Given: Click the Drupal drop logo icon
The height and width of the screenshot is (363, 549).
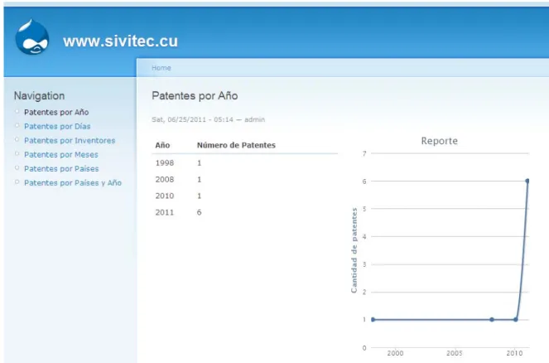Looking at the screenshot, I should (x=31, y=37).
